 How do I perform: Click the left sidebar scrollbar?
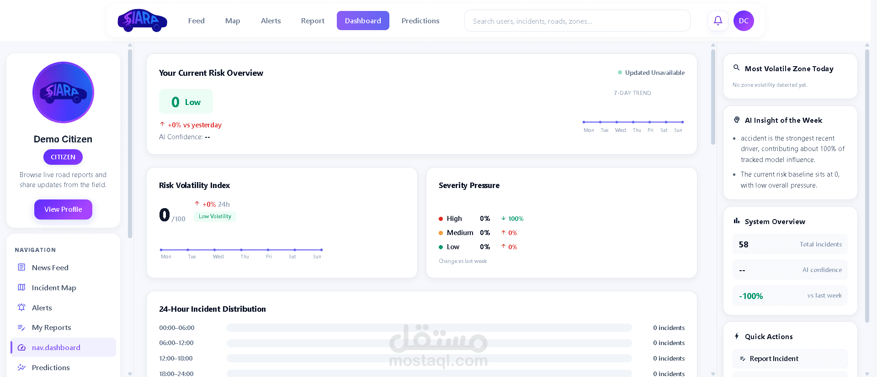[130, 144]
